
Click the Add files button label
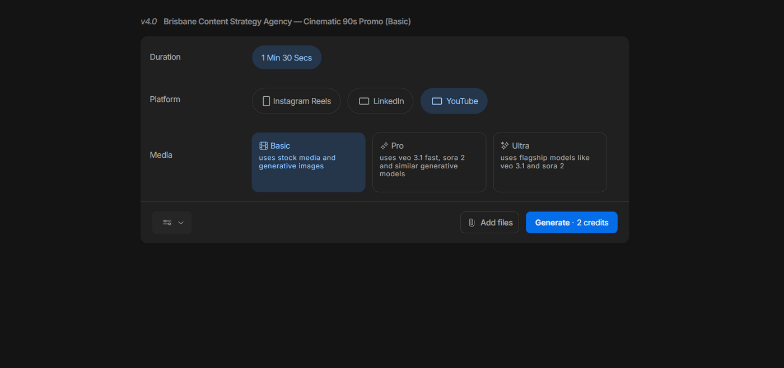(x=496, y=223)
